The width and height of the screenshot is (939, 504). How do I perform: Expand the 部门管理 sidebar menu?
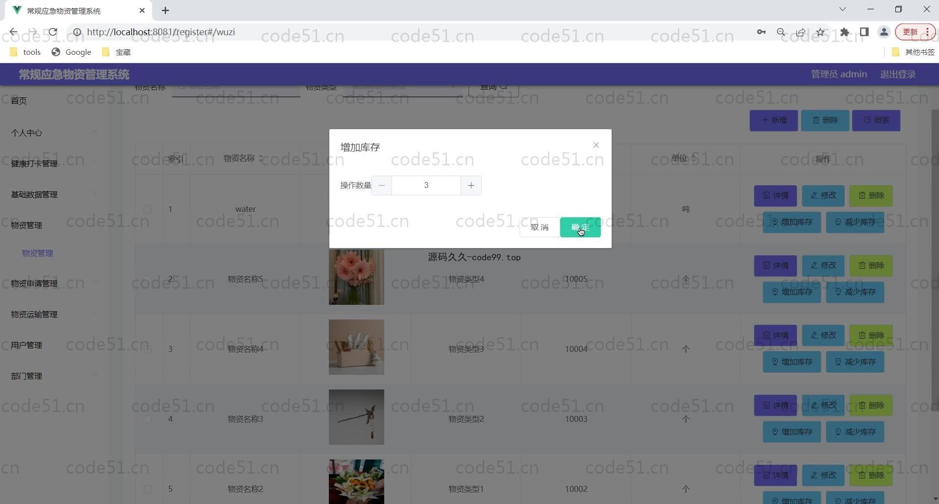point(54,376)
